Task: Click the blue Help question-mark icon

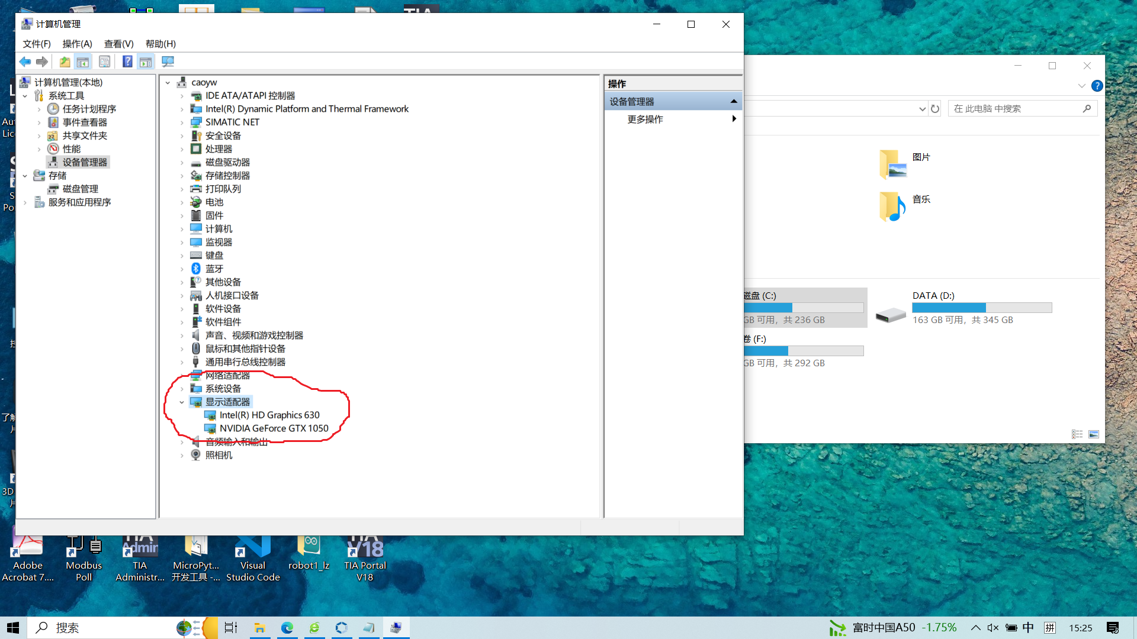Action: pos(127,62)
